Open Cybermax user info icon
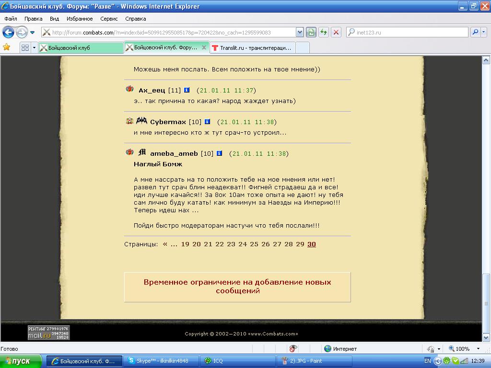The image size is (491, 368). (207, 122)
